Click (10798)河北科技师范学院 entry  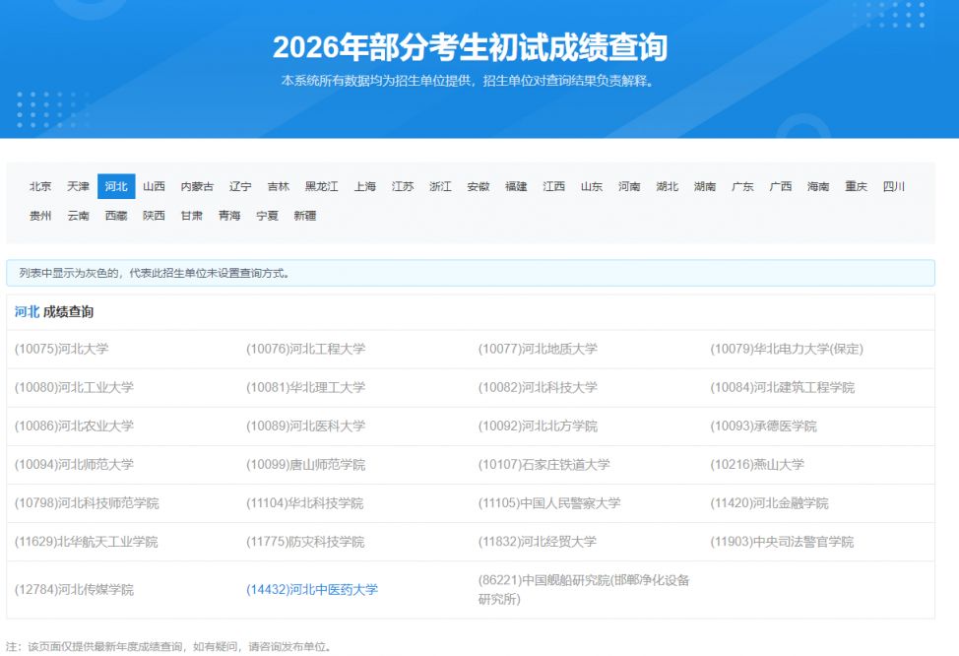87,503
